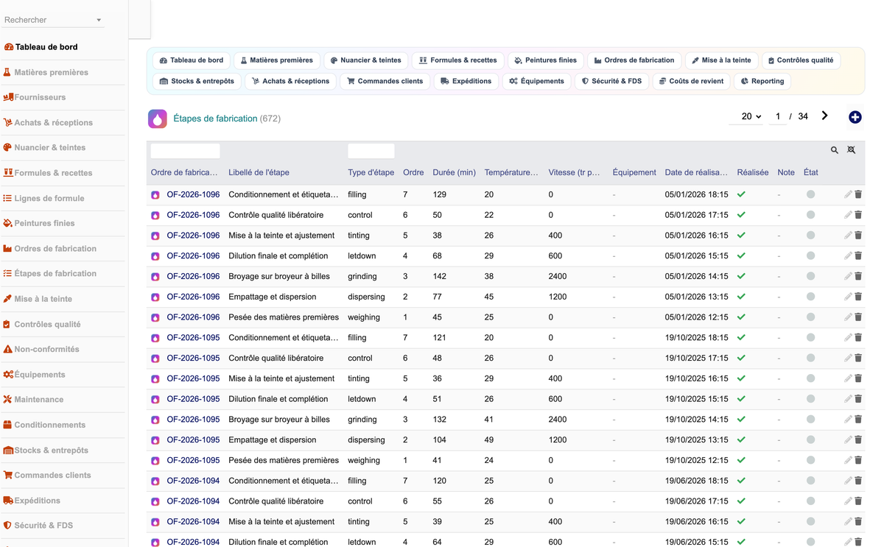Toggle Réalisée checkmark for OF-2026-1096 control row

click(741, 215)
